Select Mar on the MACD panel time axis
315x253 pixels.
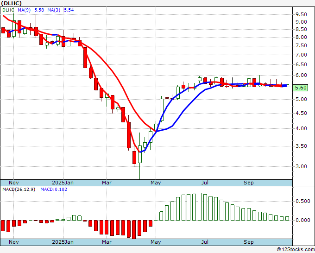click(x=107, y=242)
